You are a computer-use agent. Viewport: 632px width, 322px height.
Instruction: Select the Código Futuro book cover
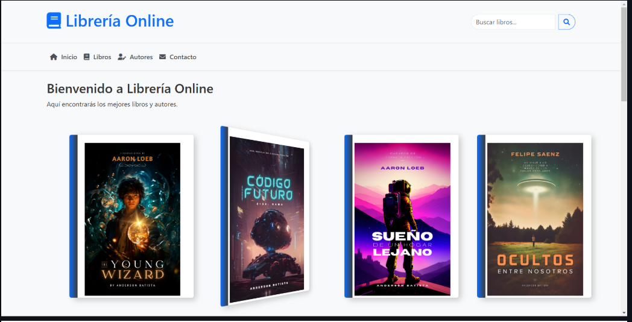pos(268,217)
